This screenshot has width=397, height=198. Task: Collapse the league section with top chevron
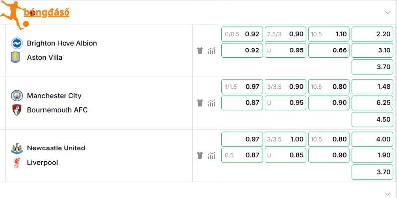point(388,13)
